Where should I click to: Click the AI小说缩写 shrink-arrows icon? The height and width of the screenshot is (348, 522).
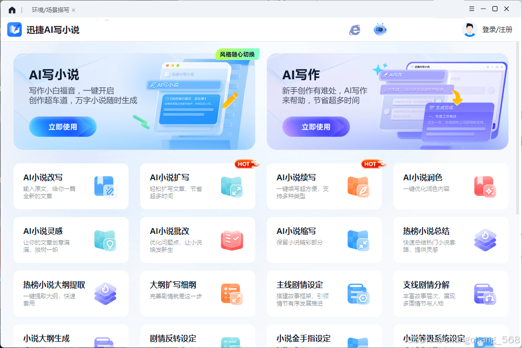coord(359,240)
